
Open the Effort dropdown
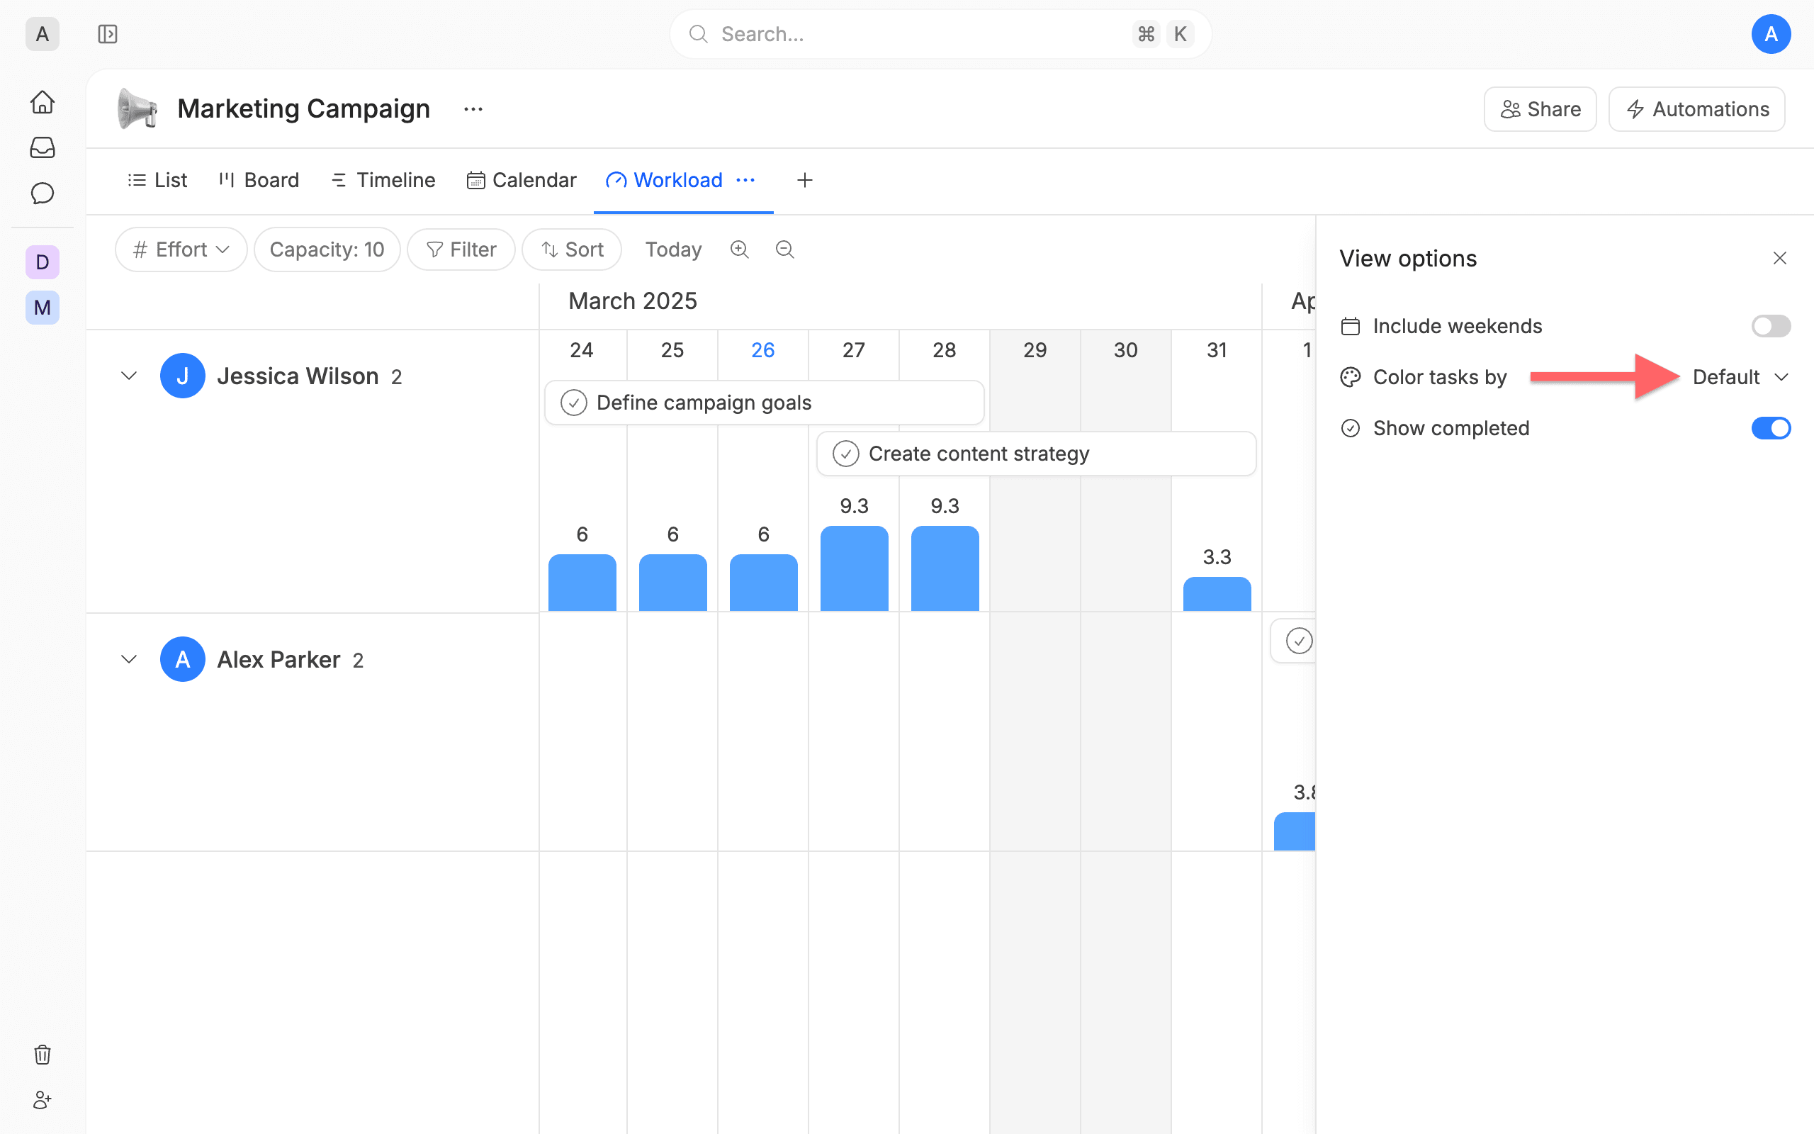pos(181,249)
